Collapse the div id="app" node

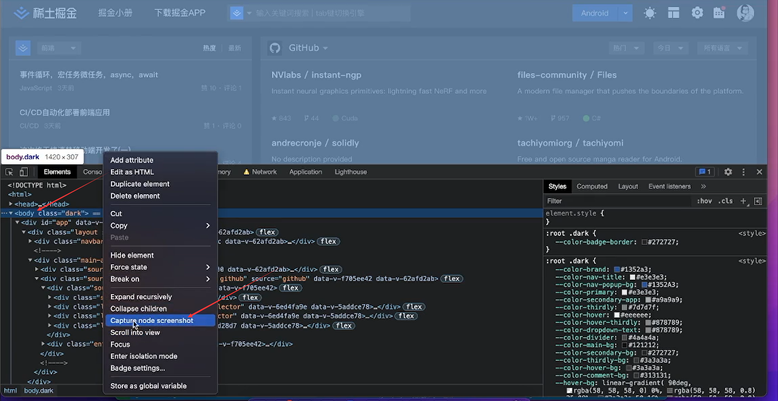tap(17, 222)
